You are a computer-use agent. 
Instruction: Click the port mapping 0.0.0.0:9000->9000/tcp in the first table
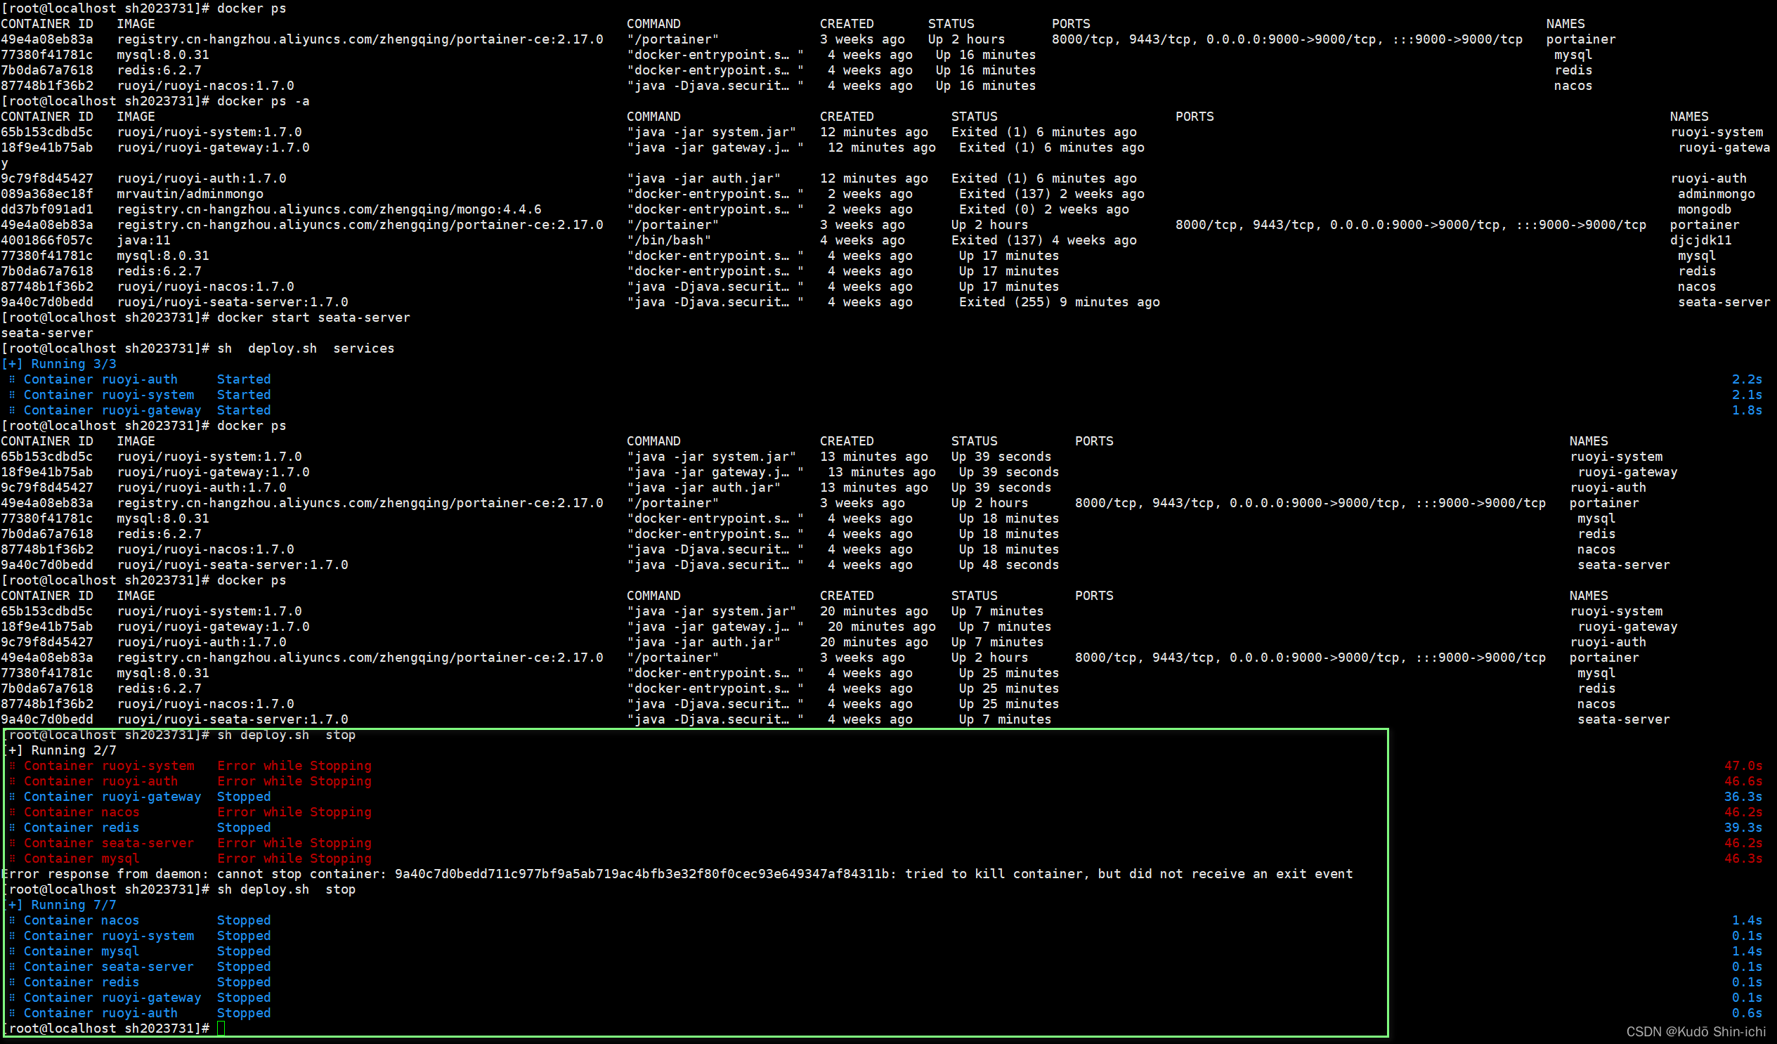click(x=1291, y=39)
